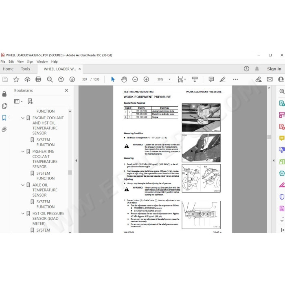Viewport: 285px width, 285px height.
Task: Open the Edit menu
Action: point(11,61)
